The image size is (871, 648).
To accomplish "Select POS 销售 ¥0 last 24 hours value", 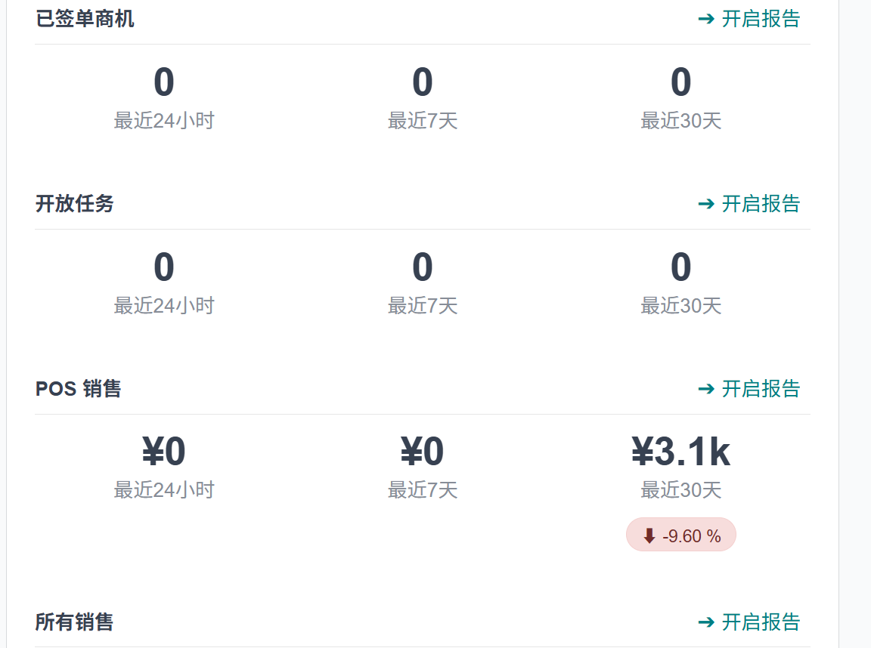I will (164, 452).
